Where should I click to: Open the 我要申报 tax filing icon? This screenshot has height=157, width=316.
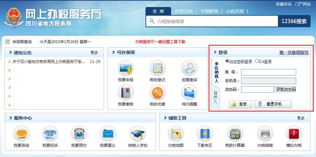click(126, 68)
